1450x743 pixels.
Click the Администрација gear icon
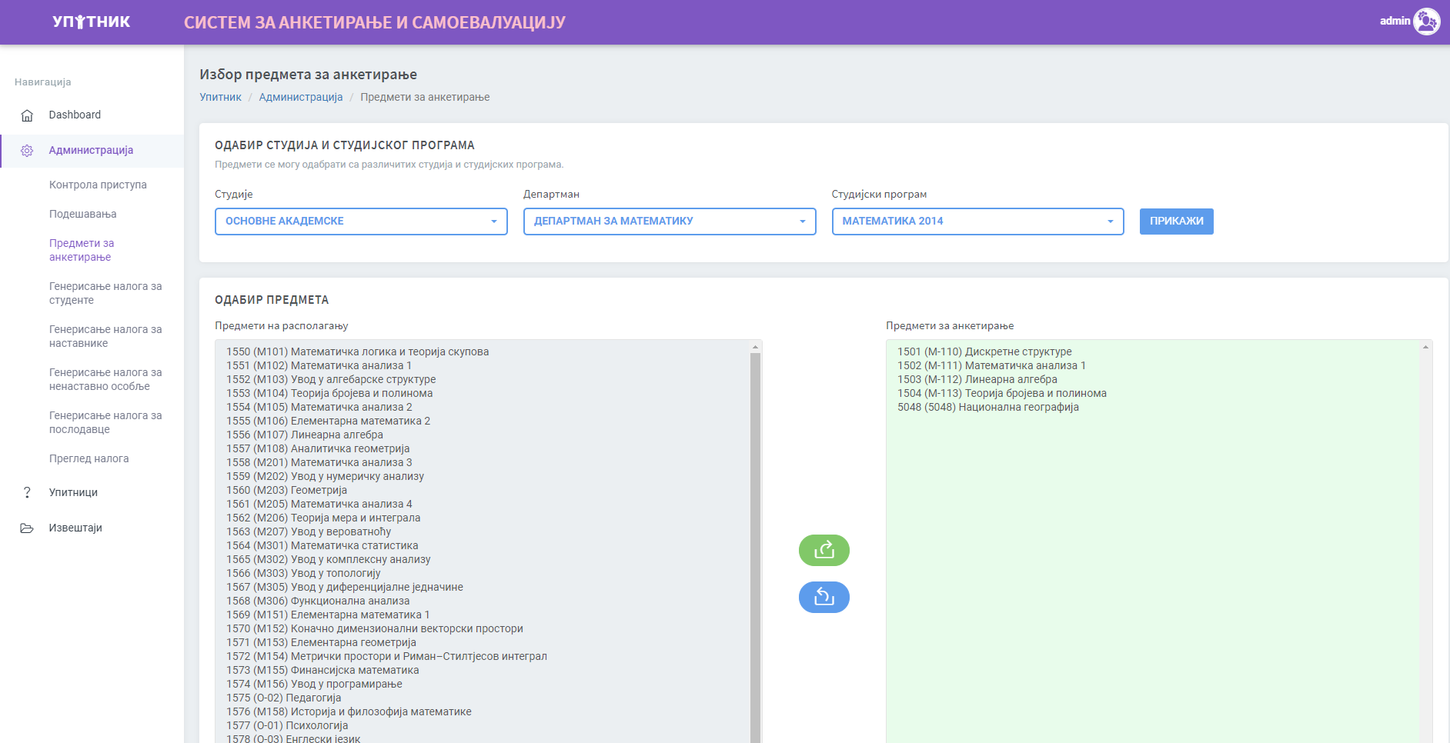tap(27, 151)
